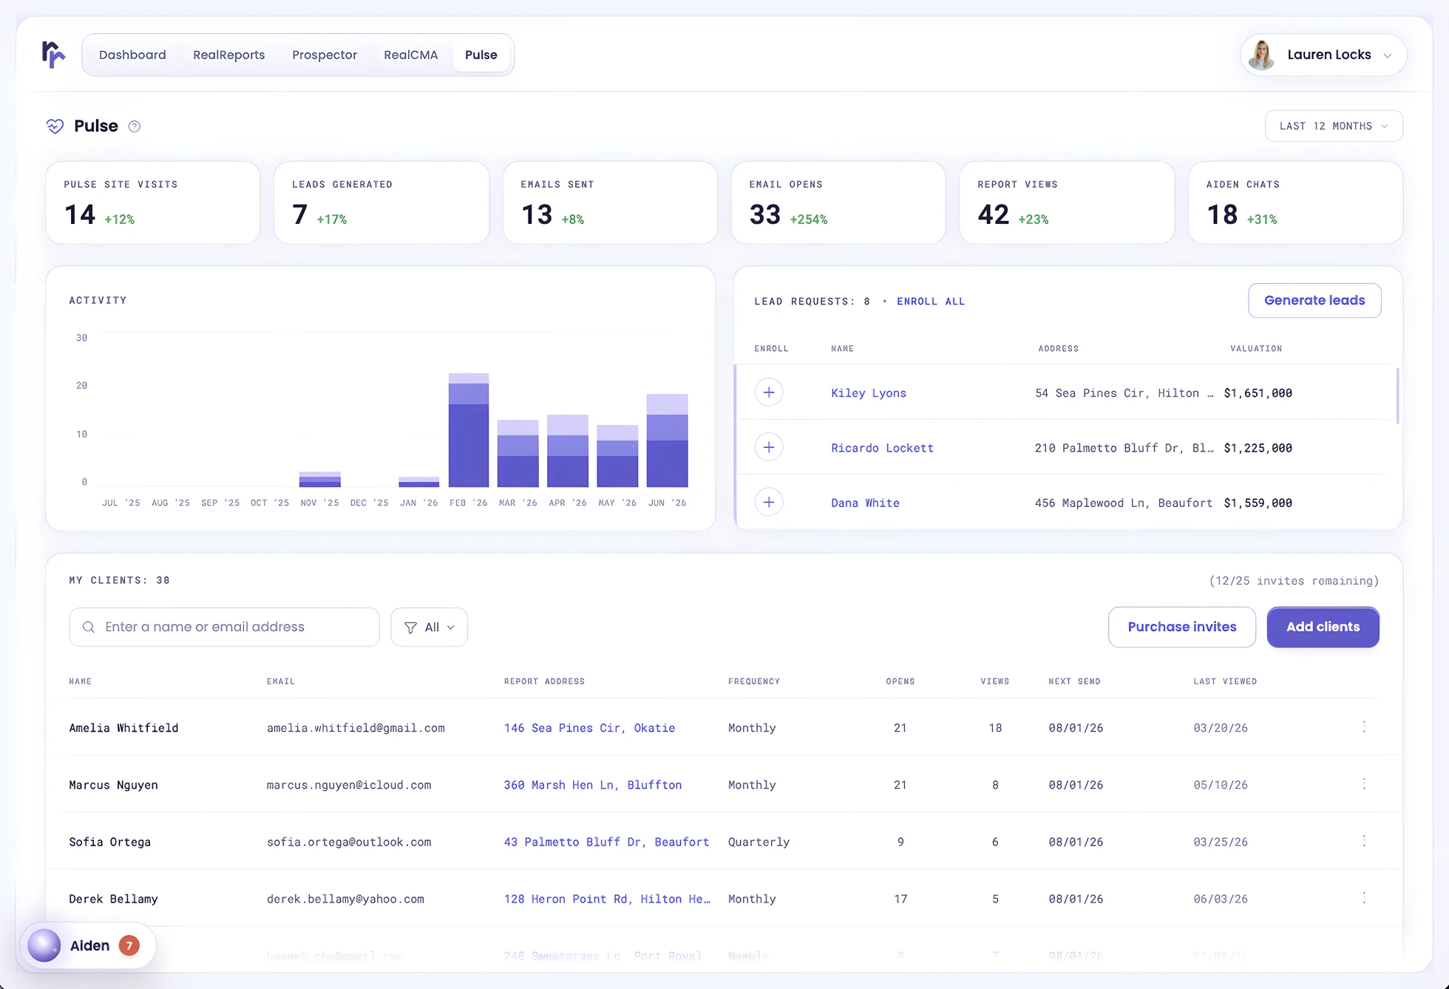Click Lauren Locks profile avatar
1449x989 pixels.
point(1261,55)
